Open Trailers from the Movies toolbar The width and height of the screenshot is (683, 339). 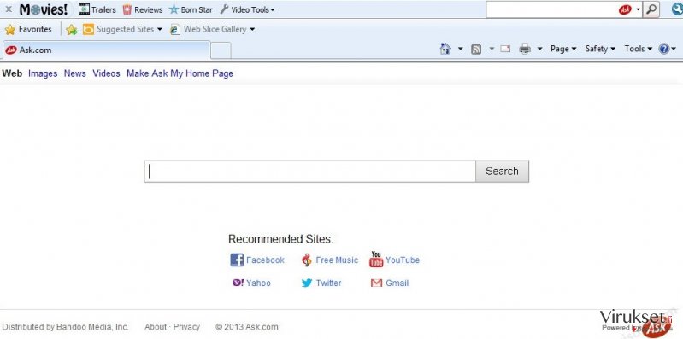tap(97, 9)
